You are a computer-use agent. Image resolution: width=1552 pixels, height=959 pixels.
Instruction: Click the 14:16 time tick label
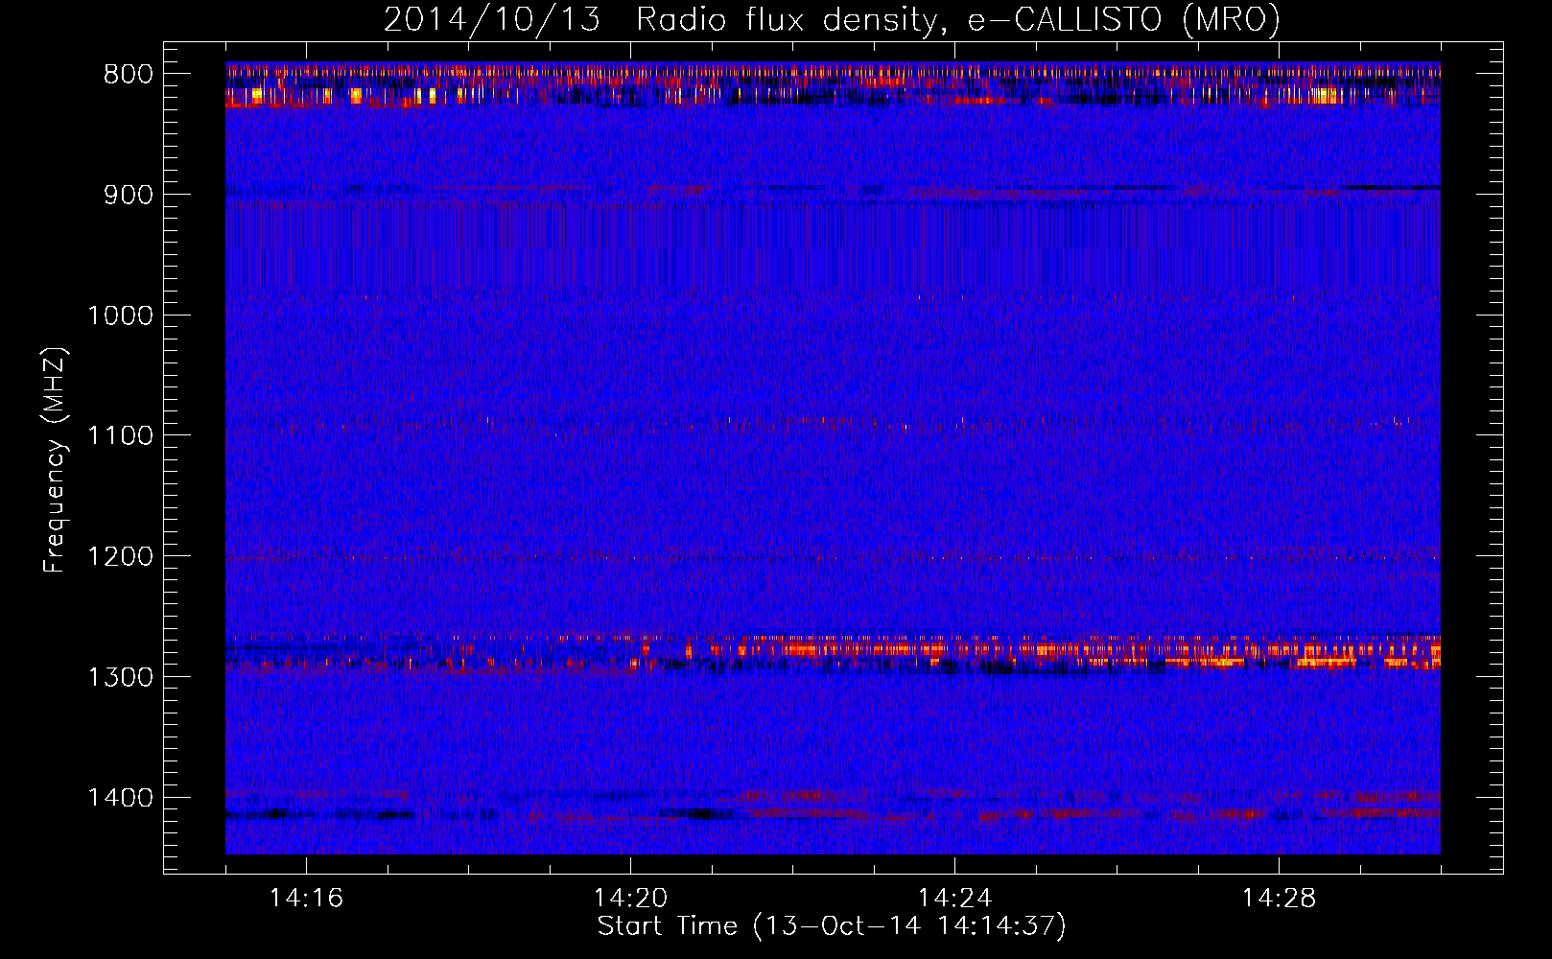click(306, 899)
